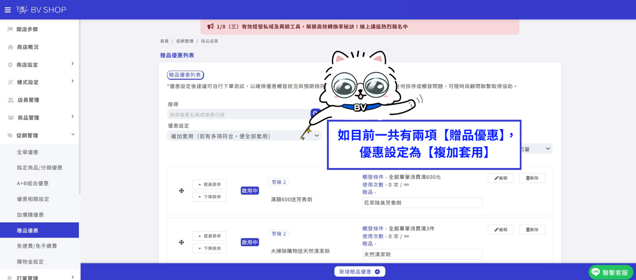Open the LINE 聯繫客服 chat button
Viewport: 636px width, 280px height.
pos(611,272)
